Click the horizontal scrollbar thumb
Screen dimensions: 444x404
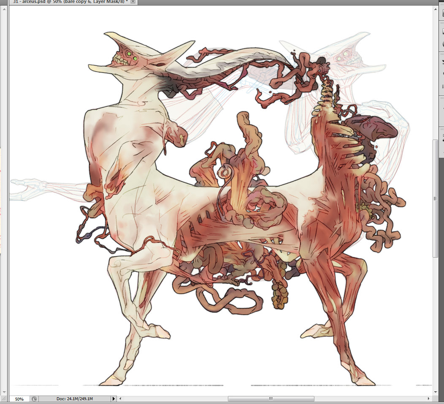[271, 399]
